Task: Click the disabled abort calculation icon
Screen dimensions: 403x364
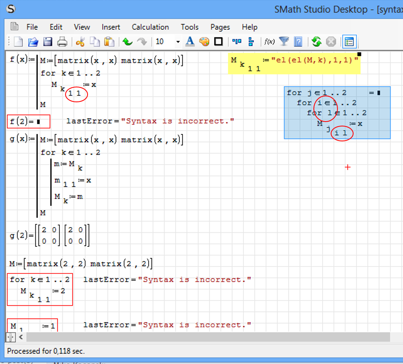Action: 331,41
